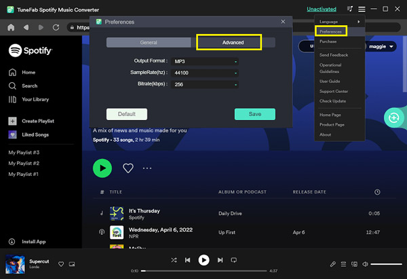Like Supercut with the heart icon
This screenshot has height=279, width=407.
click(61, 264)
